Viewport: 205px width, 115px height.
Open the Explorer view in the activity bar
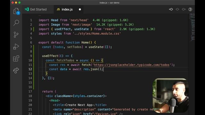tap(16, 11)
